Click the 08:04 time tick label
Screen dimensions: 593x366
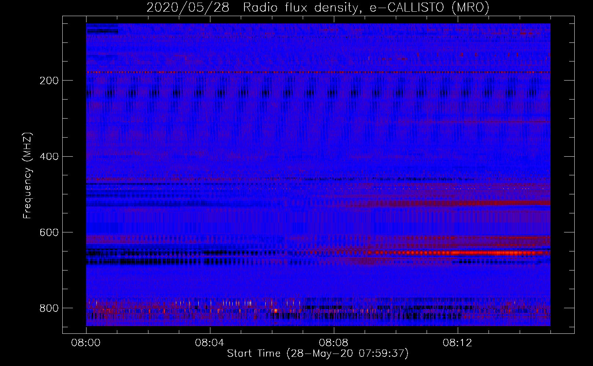(x=210, y=343)
